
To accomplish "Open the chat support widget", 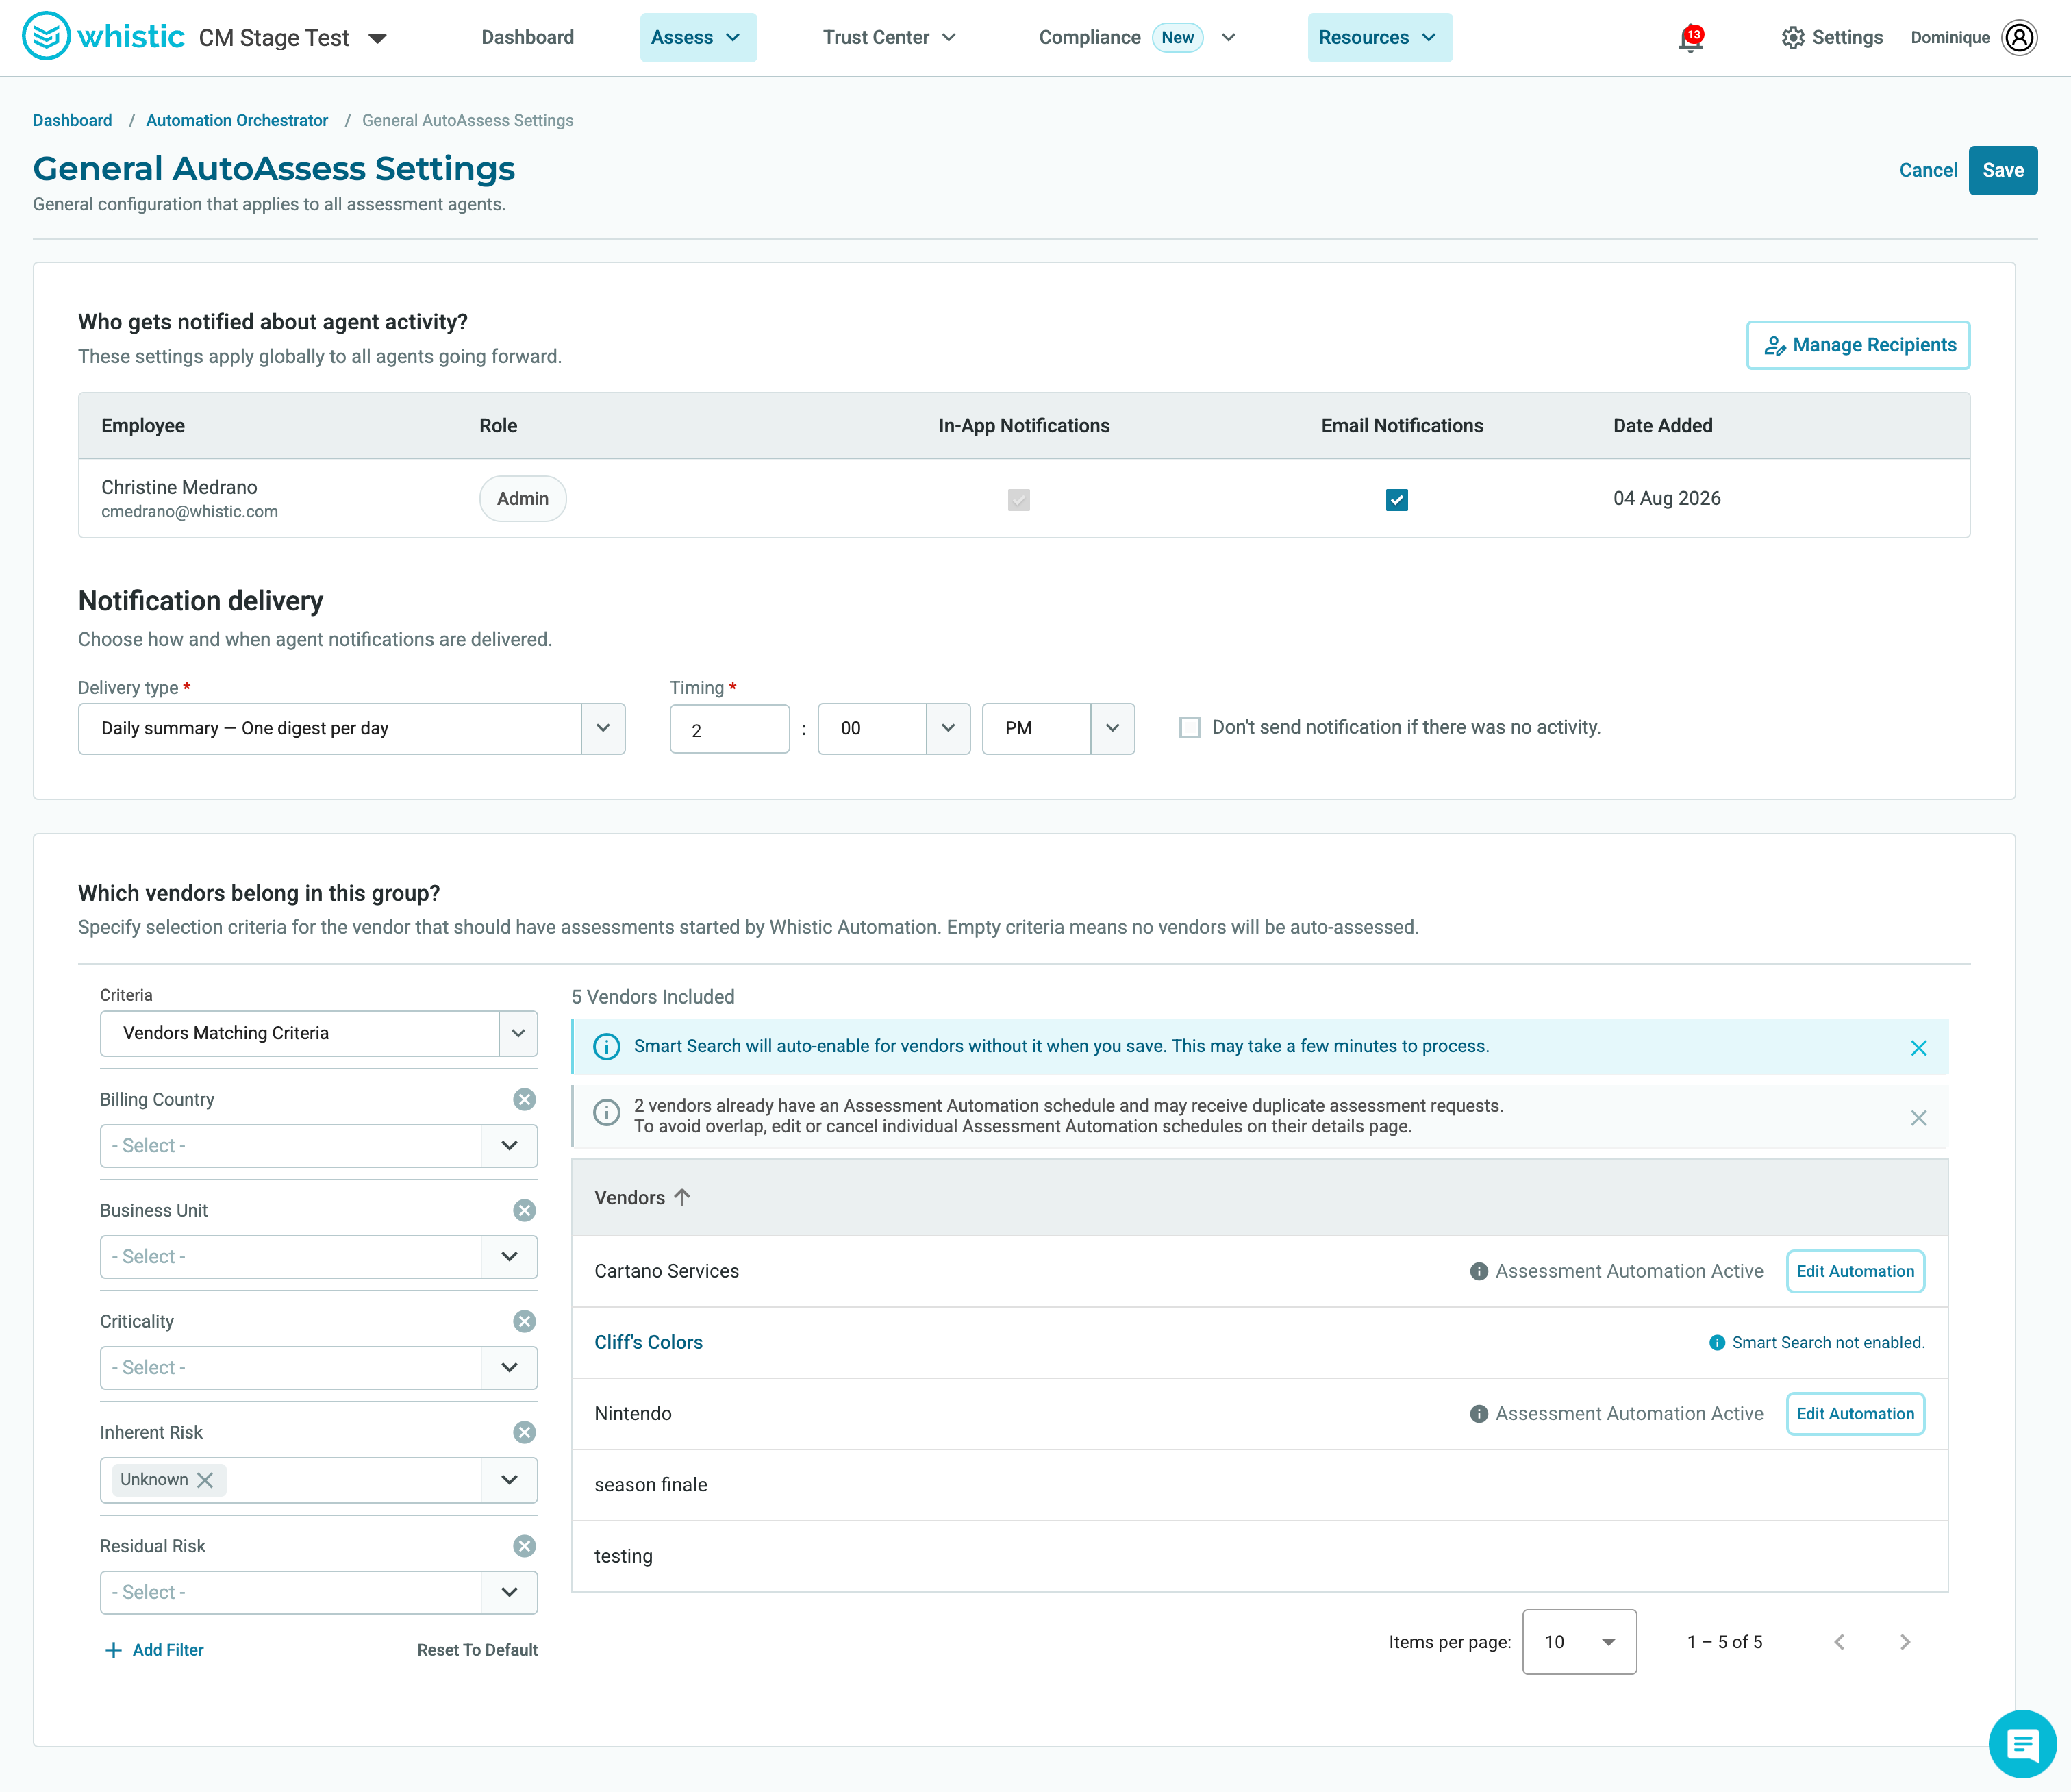I will coord(2022,1744).
